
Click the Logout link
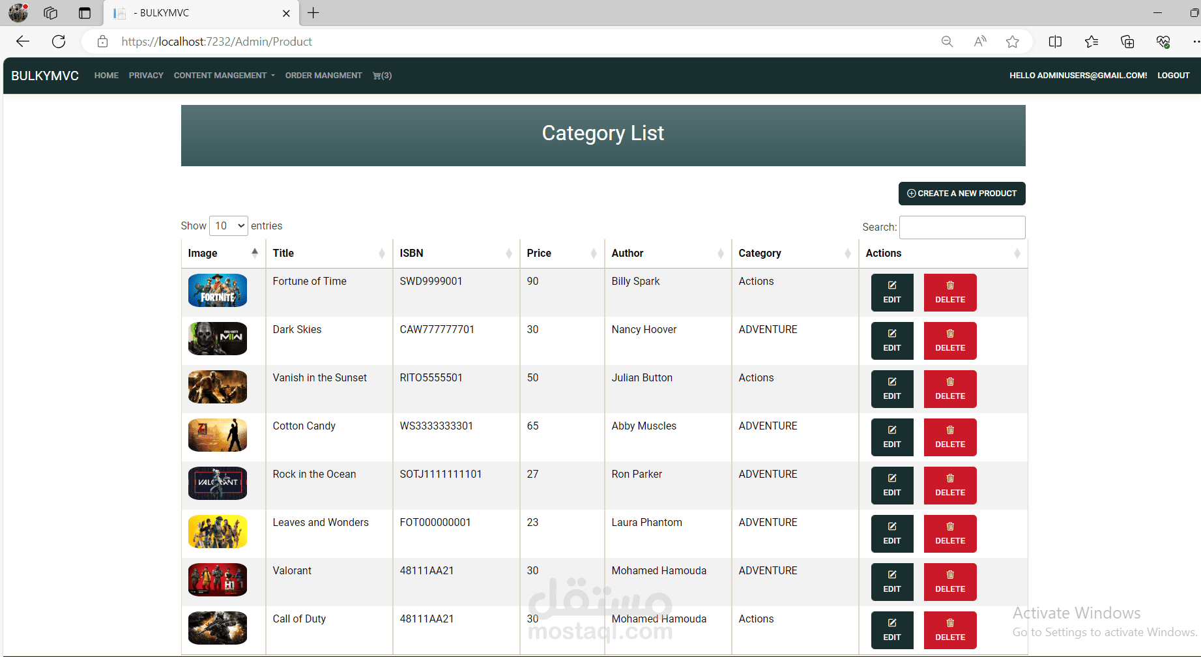click(1173, 76)
